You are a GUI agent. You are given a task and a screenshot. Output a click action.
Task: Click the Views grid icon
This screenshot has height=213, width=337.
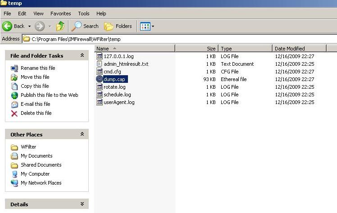click(145, 27)
